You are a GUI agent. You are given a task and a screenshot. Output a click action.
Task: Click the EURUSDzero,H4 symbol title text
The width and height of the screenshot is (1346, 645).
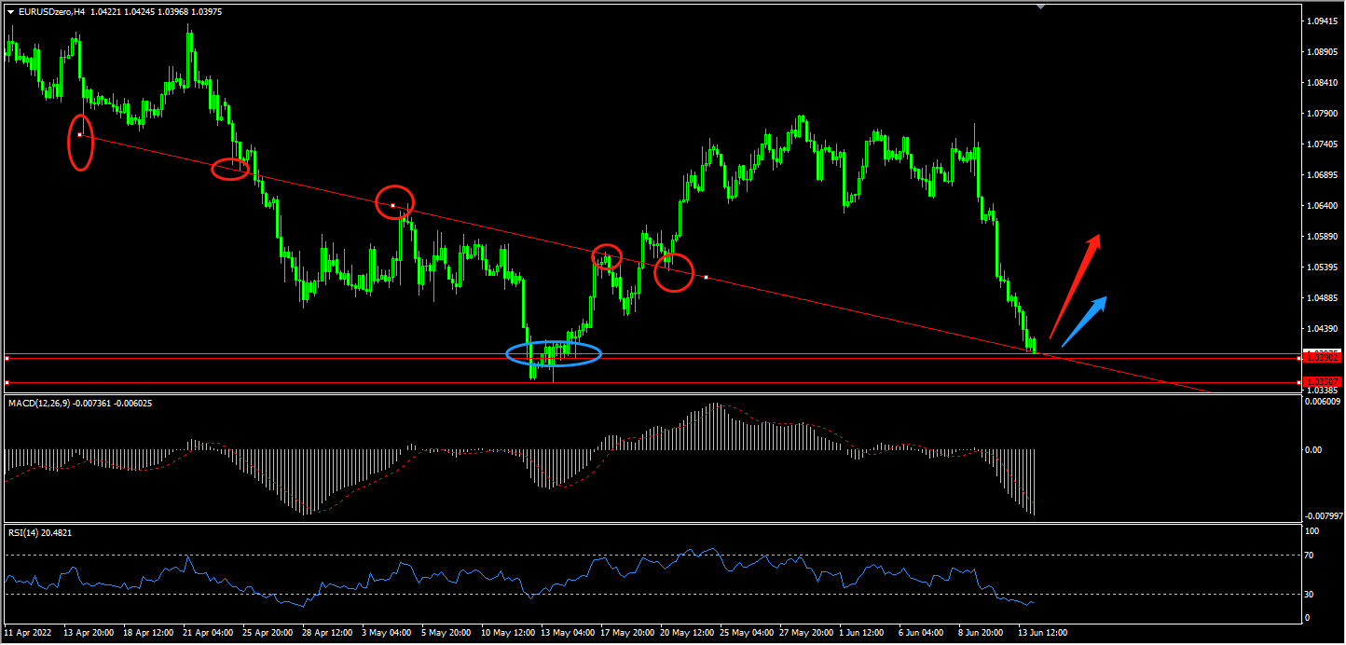52,11
